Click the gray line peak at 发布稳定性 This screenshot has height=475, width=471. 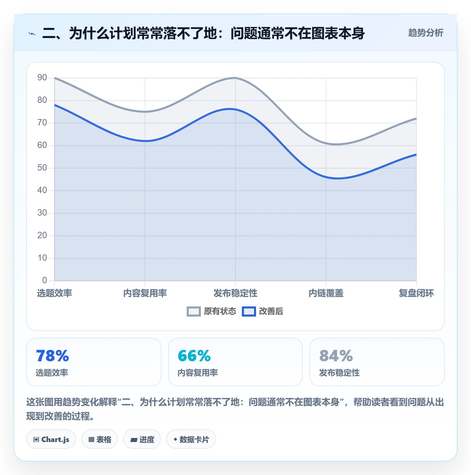[x=235, y=78]
